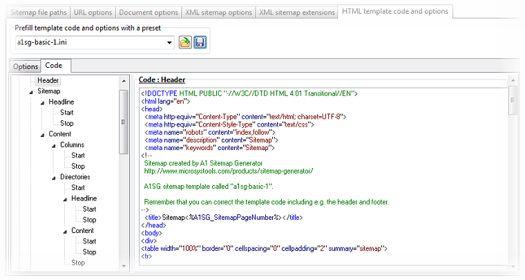
Task: Select the Code tab
Action: (x=54, y=66)
